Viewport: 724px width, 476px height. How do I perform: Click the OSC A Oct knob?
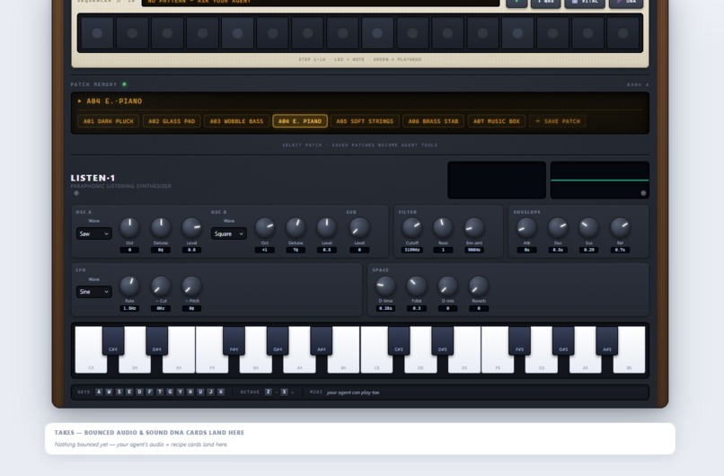tap(129, 227)
